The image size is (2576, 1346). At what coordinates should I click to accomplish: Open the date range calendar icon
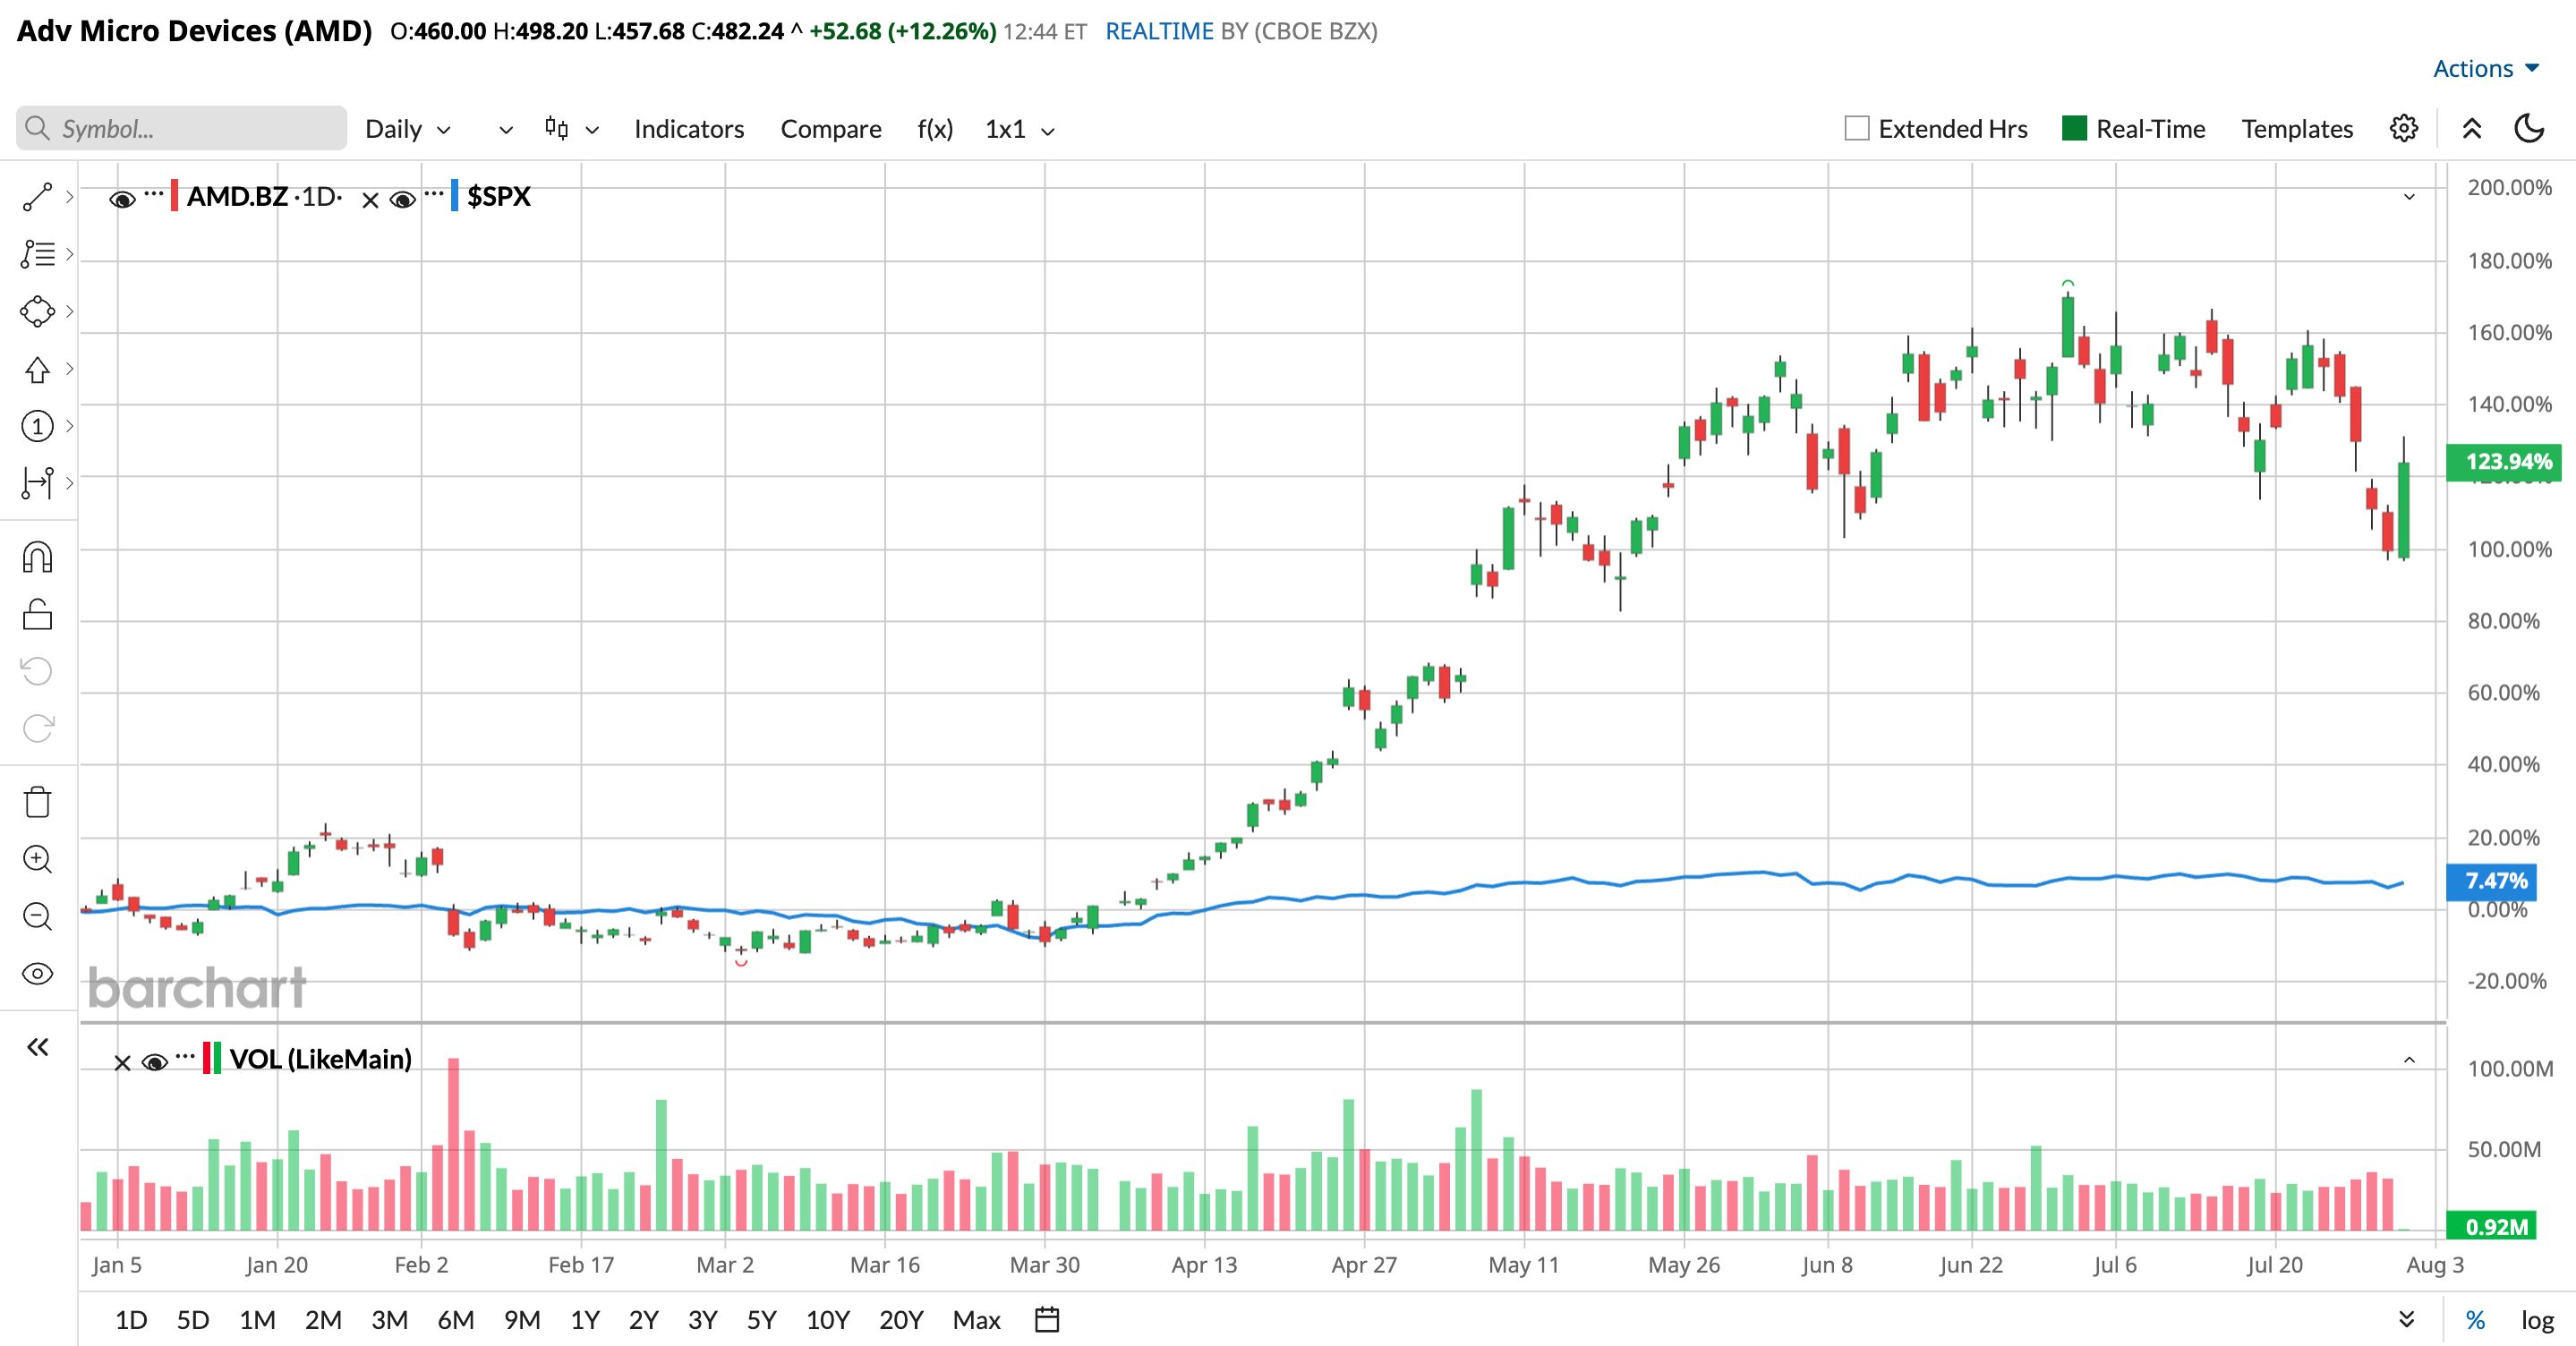click(x=1047, y=1320)
